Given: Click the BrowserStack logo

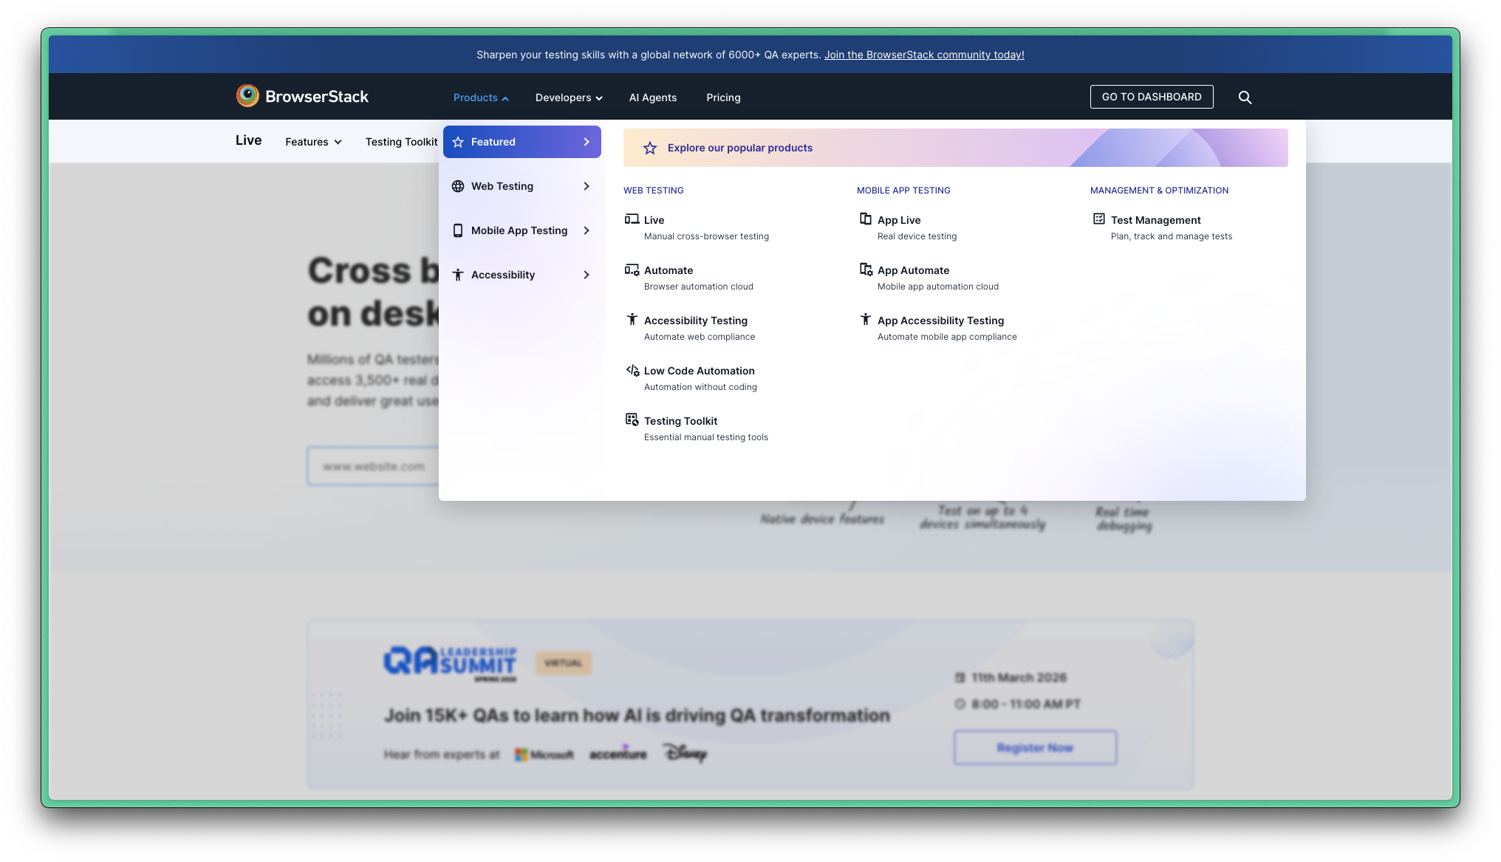Looking at the screenshot, I should pyautogui.click(x=302, y=96).
